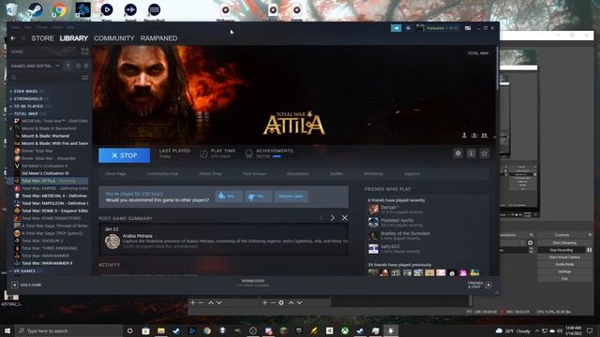Click the library search field
Screen dimensions: 600x337
pyautogui.click(x=46, y=78)
